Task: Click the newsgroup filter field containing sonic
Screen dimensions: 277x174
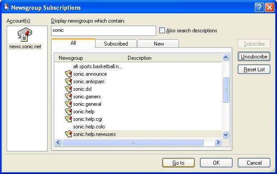Action: point(104,31)
